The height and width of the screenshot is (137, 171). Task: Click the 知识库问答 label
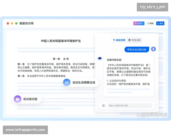click(30, 99)
